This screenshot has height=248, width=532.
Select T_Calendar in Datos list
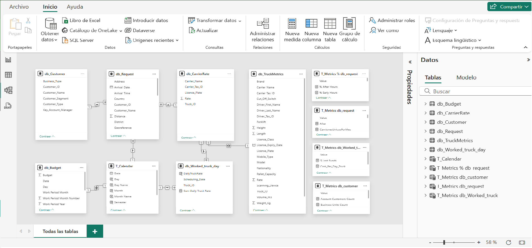449,159
